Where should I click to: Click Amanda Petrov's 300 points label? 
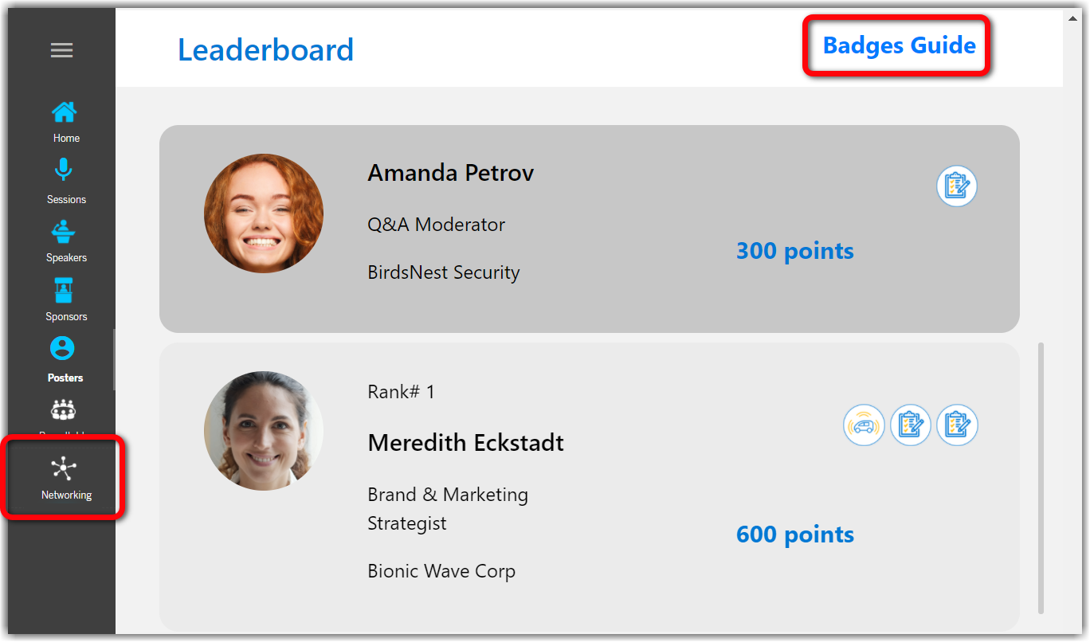click(795, 251)
